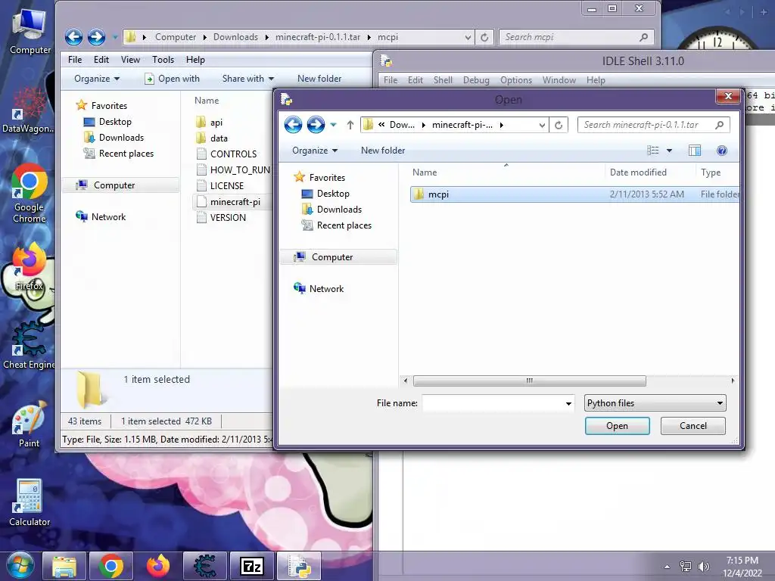Open 7-Zip from the taskbar
This screenshot has height=581, width=775.
[x=251, y=566]
